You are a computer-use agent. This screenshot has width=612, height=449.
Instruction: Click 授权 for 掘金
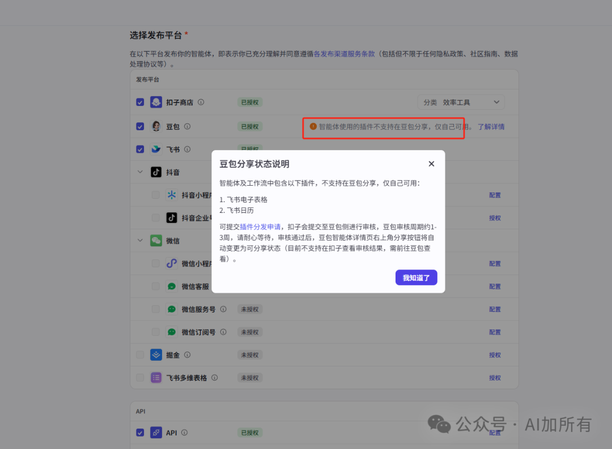(495, 355)
